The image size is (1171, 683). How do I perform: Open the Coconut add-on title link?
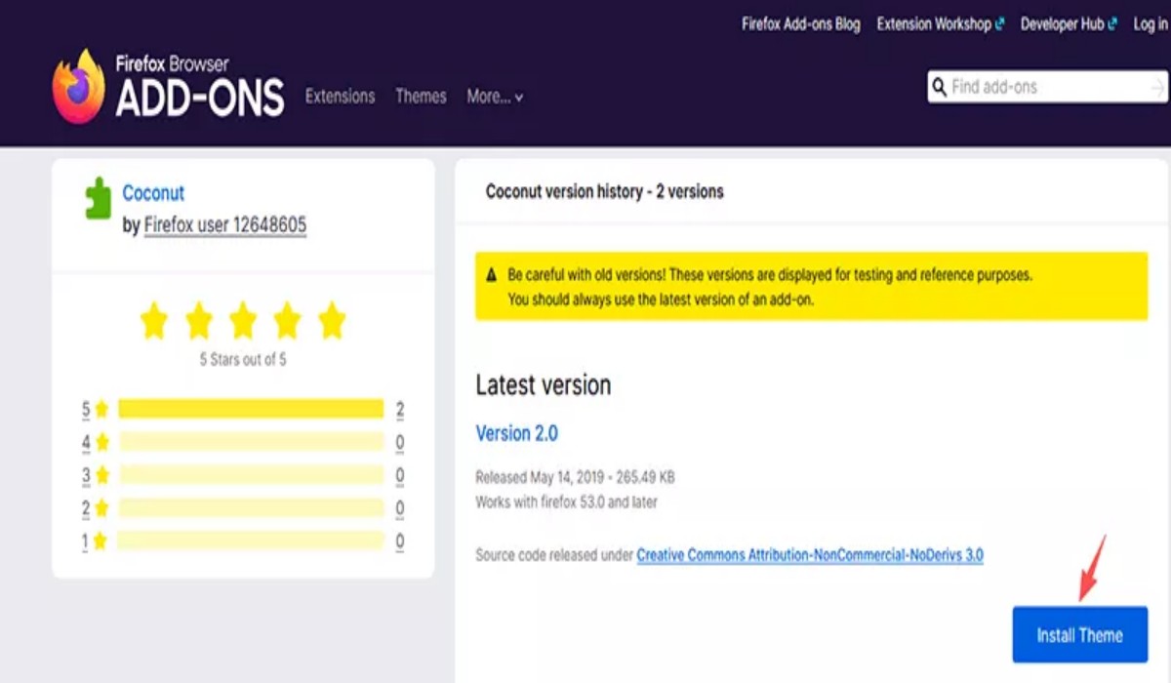153,193
